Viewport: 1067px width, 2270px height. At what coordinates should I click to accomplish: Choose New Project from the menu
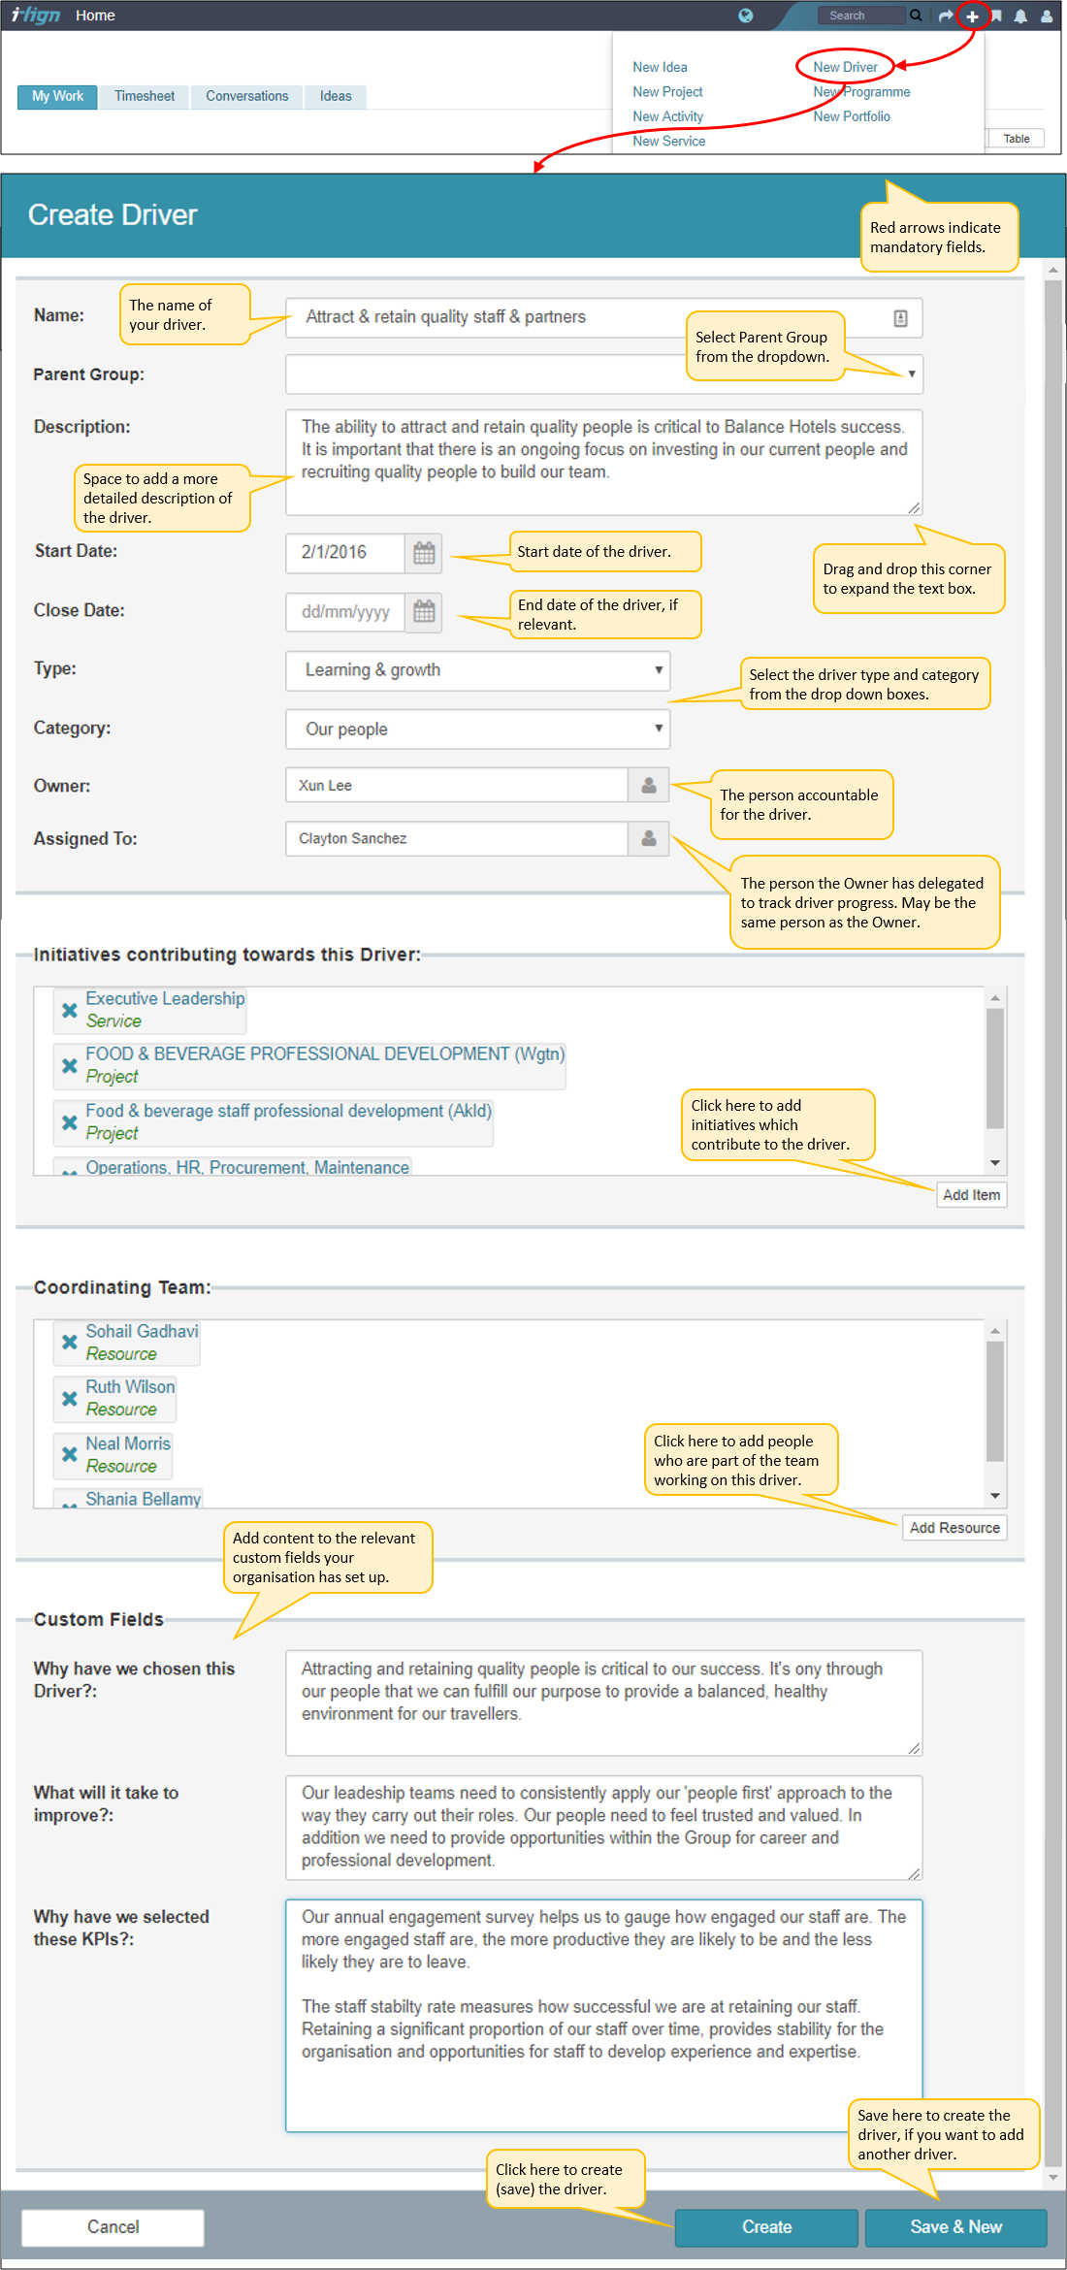pyautogui.click(x=667, y=91)
